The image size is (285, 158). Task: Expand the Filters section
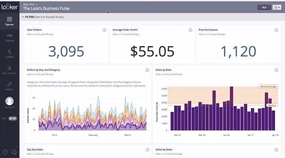(x=23, y=17)
